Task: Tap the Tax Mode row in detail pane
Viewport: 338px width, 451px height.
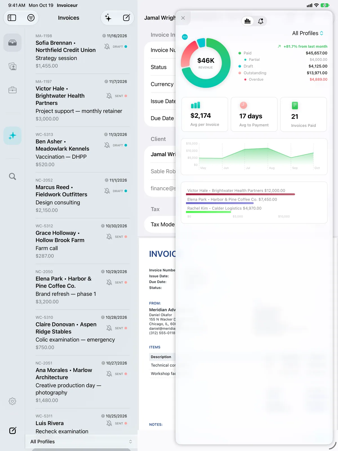Action: (160, 224)
